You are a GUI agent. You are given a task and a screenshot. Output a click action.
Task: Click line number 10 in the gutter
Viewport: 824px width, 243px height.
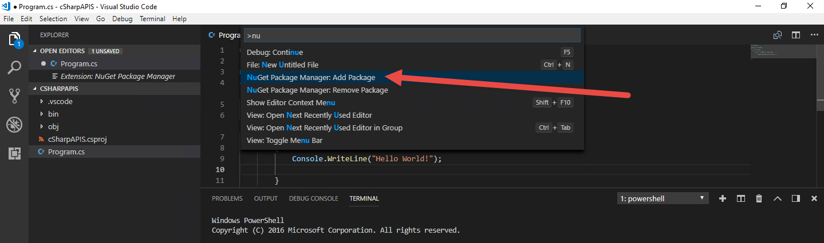coord(220,170)
